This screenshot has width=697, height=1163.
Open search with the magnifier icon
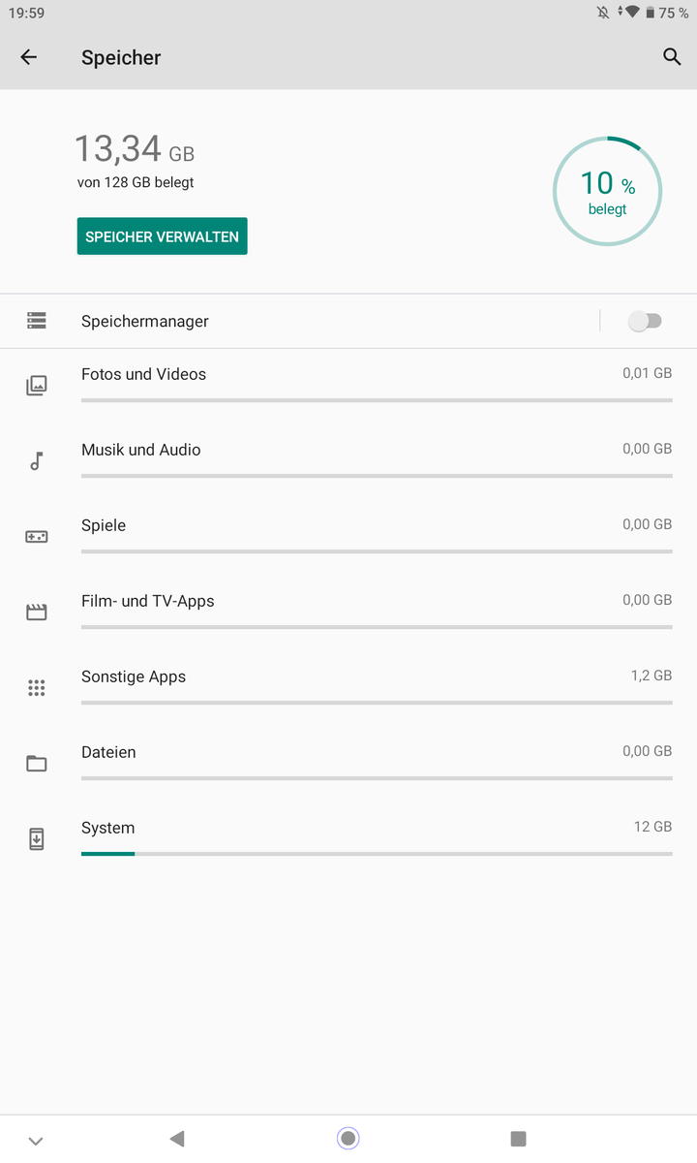672,57
